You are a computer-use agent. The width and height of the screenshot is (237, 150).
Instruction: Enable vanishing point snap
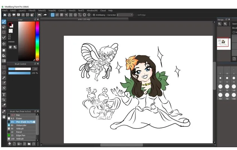pyautogui.click(x=66, y=15)
